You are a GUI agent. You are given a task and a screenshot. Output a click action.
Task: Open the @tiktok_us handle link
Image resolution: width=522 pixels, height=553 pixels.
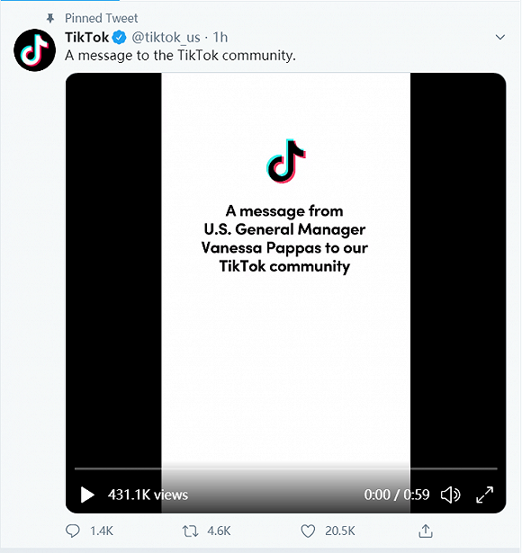(166, 38)
